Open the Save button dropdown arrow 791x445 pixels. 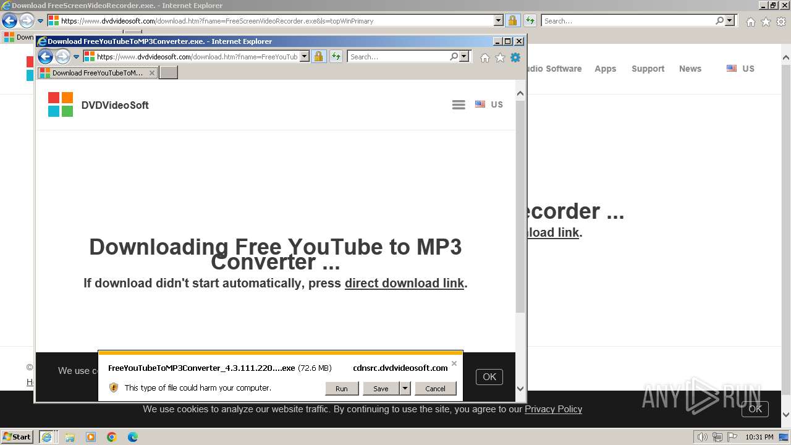coord(405,388)
